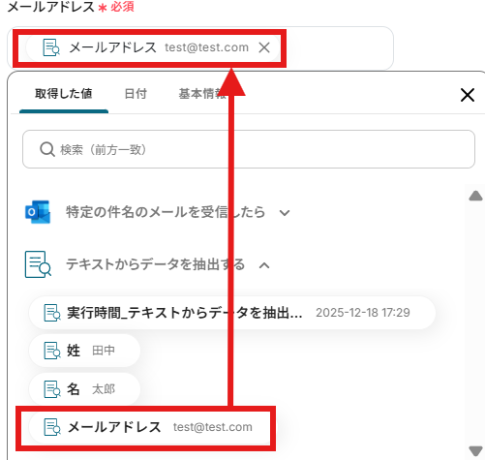Close the value picker panel
The image size is (485, 460).
pyautogui.click(x=468, y=95)
